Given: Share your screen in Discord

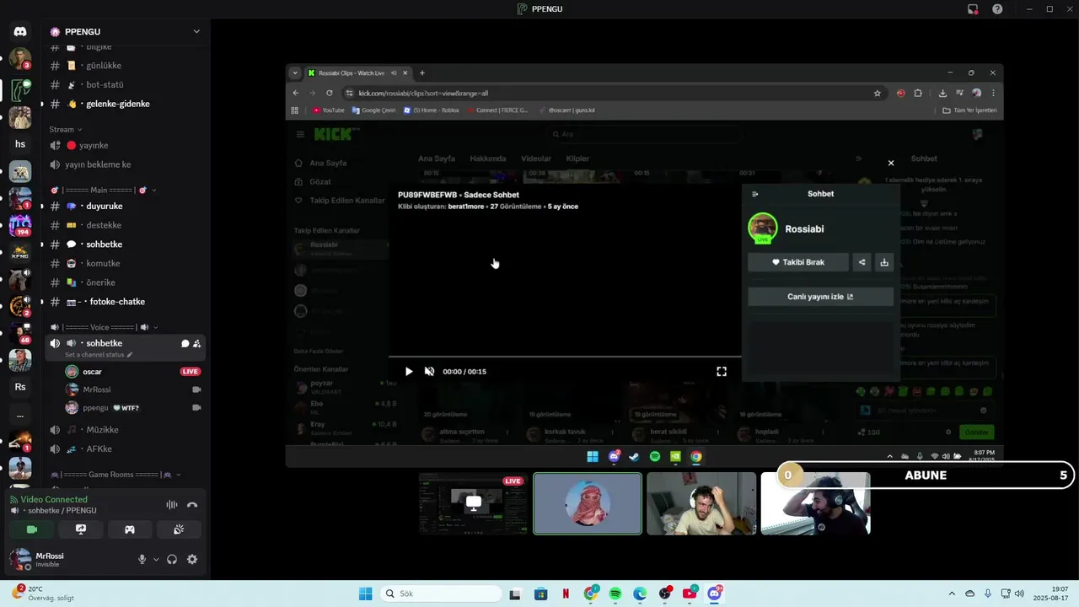Looking at the screenshot, I should coord(81,529).
